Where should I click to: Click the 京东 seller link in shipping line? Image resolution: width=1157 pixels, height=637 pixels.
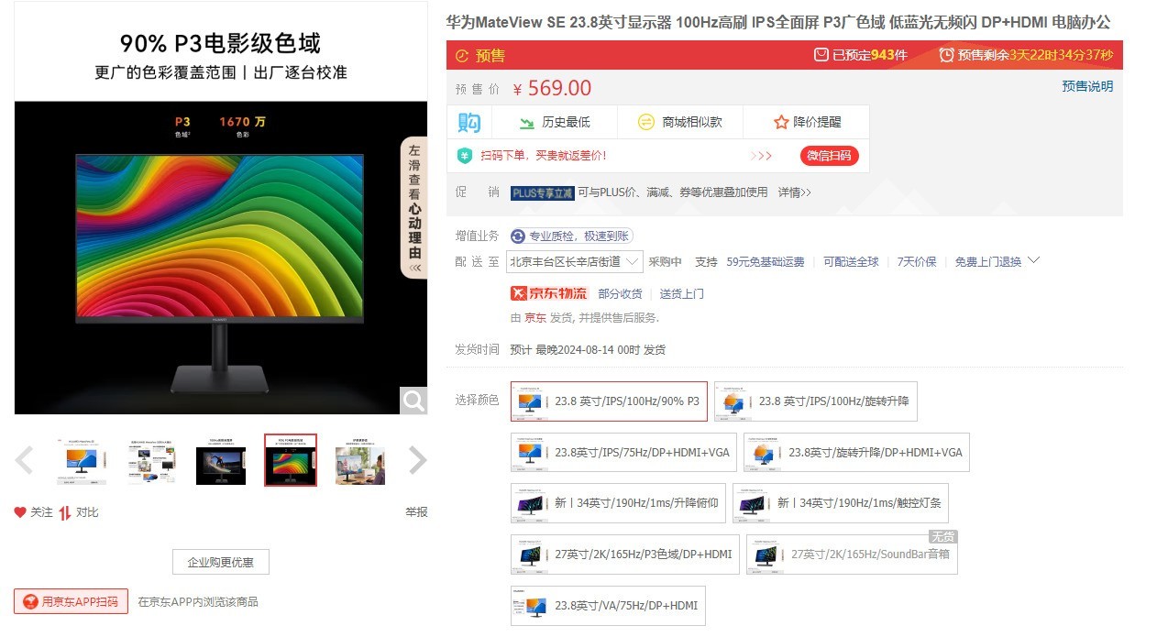[x=535, y=318]
